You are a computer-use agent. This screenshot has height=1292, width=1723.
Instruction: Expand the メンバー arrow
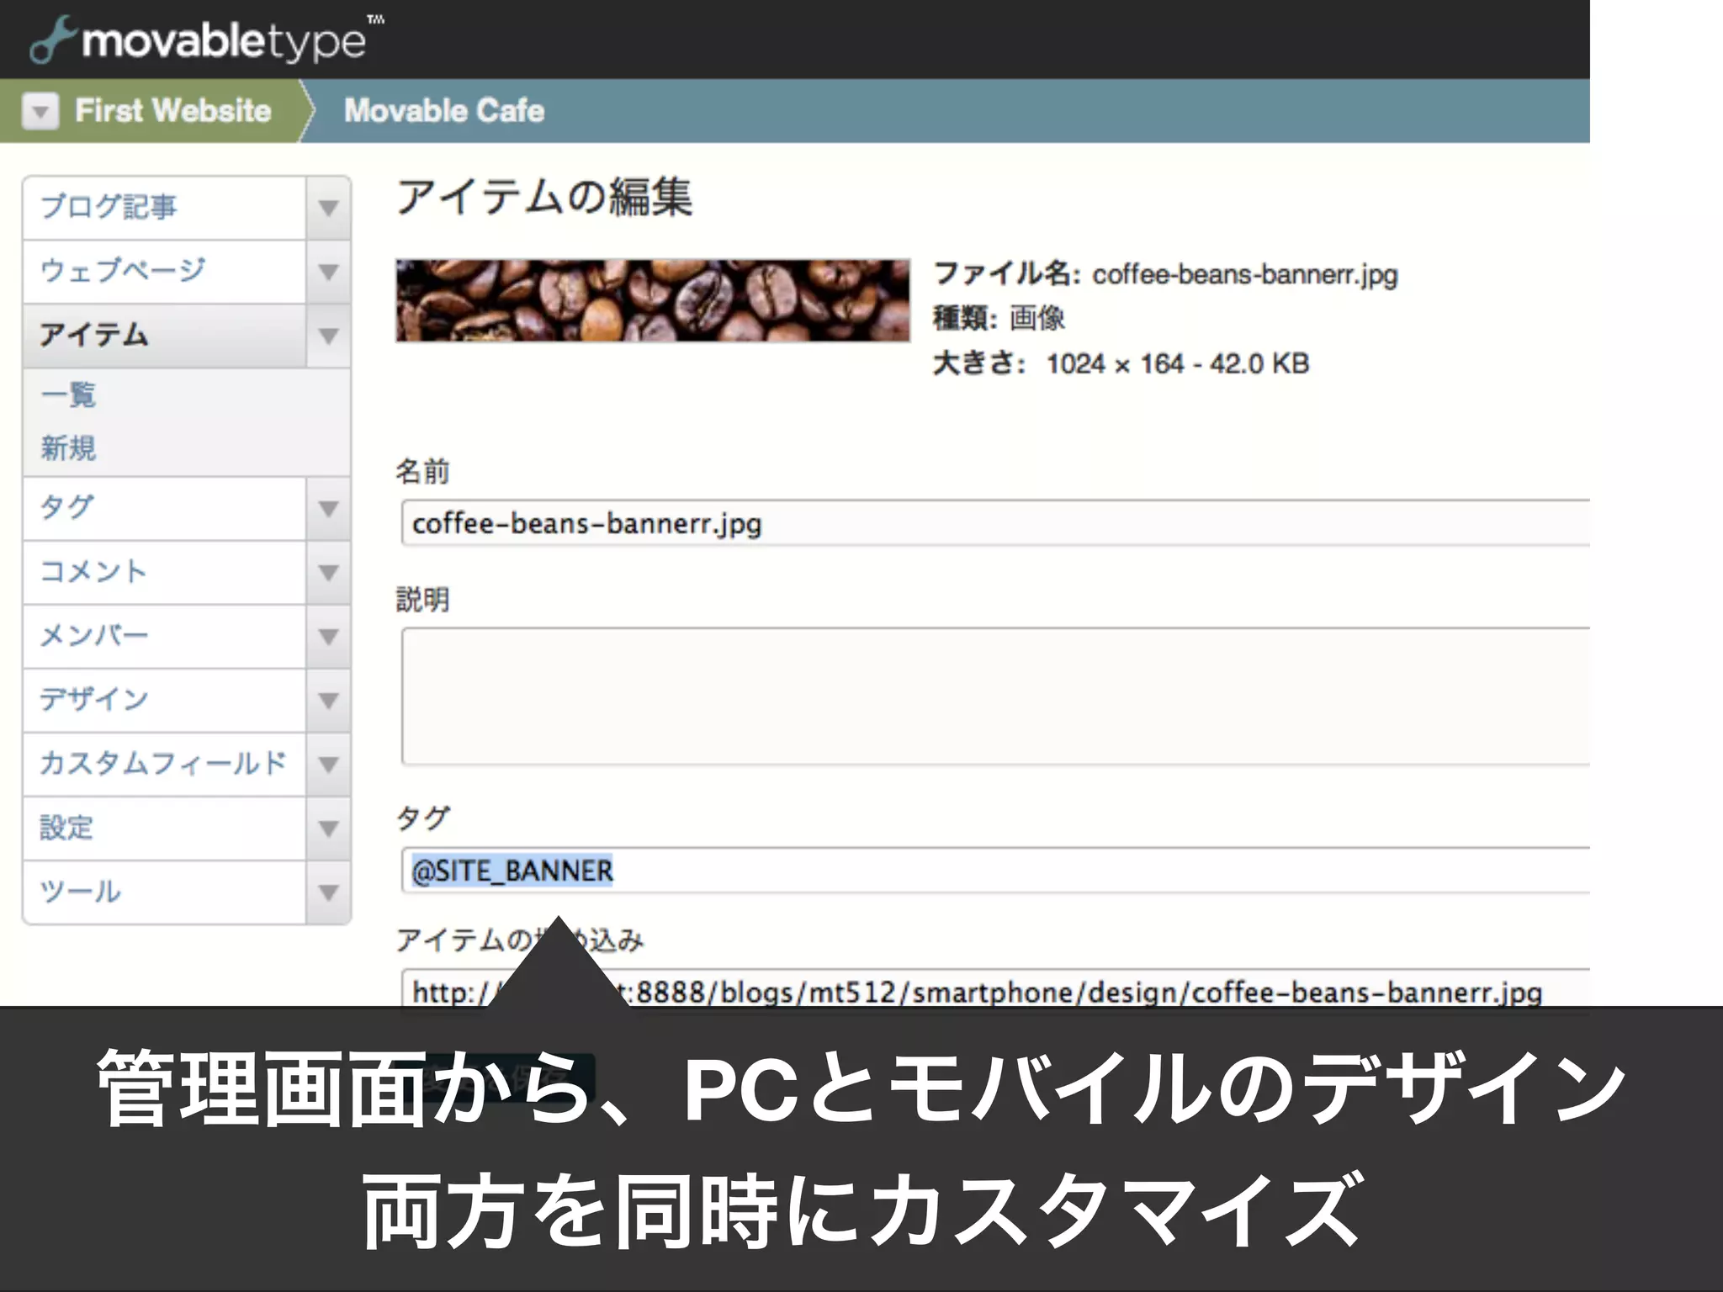pyautogui.click(x=329, y=636)
